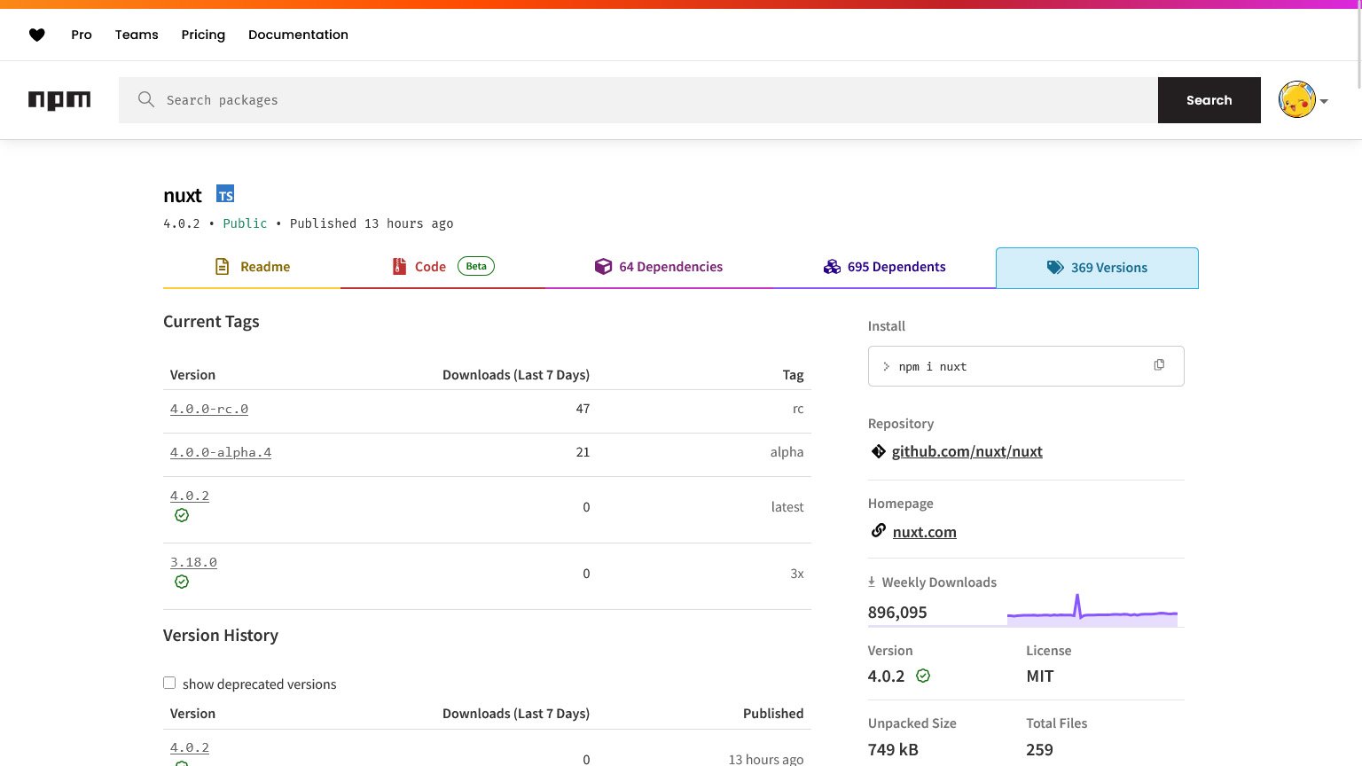The width and height of the screenshot is (1362, 766).
Task: Click the magnifier icon in search bar
Action: [x=146, y=99]
